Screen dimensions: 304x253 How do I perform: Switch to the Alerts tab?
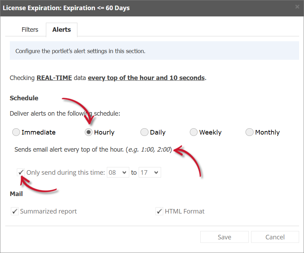point(61,30)
